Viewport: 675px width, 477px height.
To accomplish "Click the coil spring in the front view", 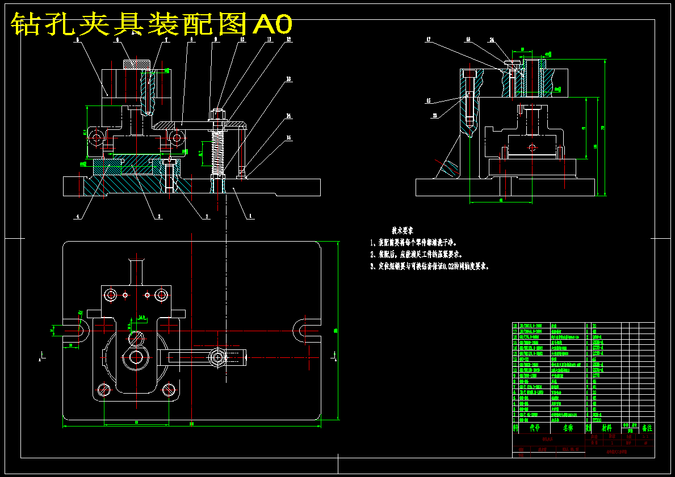I will (218, 151).
